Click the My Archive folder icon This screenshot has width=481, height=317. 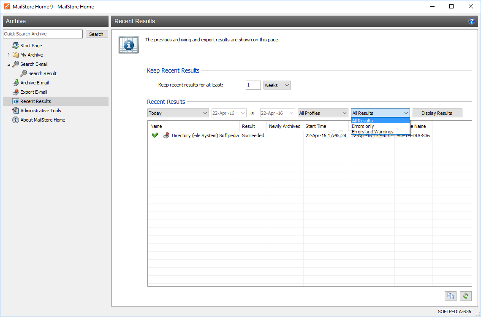pyautogui.click(x=16, y=55)
